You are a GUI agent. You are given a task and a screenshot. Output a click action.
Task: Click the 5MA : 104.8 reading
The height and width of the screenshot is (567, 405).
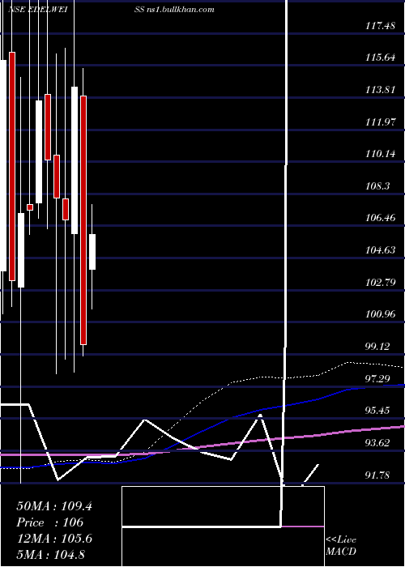click(x=50, y=554)
